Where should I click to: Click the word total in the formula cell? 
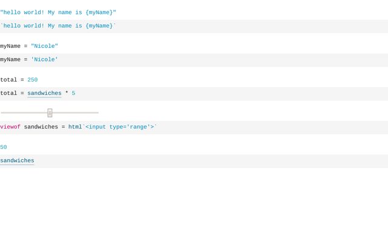click(x=8, y=93)
